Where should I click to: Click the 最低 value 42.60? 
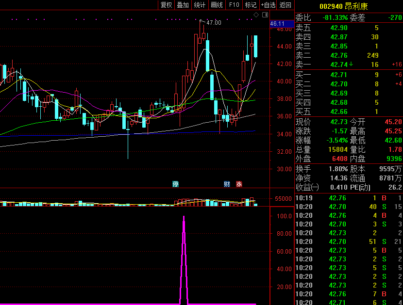coord(393,141)
